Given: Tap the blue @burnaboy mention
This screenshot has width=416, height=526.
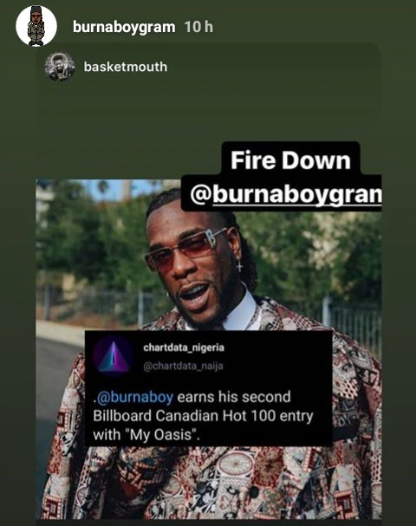Looking at the screenshot, I should 135,397.
